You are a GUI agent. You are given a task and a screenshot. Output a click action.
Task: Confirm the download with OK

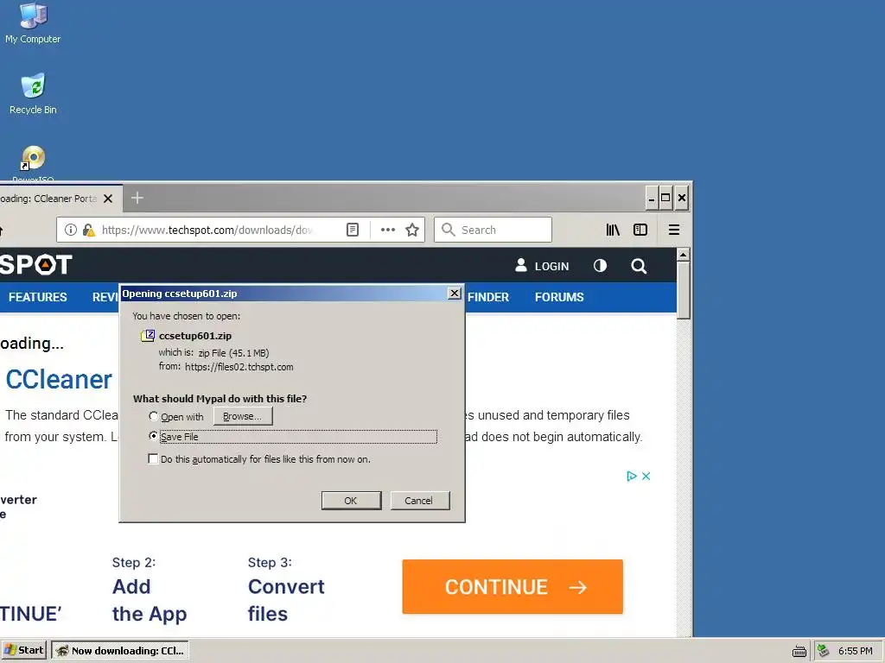[351, 501]
